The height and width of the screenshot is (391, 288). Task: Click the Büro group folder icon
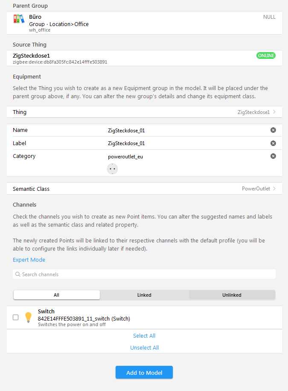(19, 19)
